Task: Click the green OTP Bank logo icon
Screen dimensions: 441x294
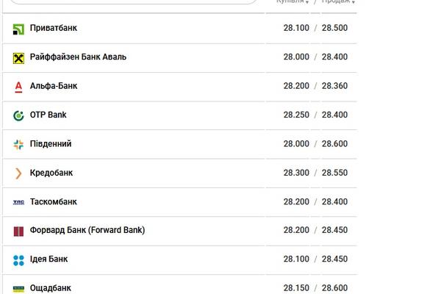Action: pyautogui.click(x=18, y=115)
